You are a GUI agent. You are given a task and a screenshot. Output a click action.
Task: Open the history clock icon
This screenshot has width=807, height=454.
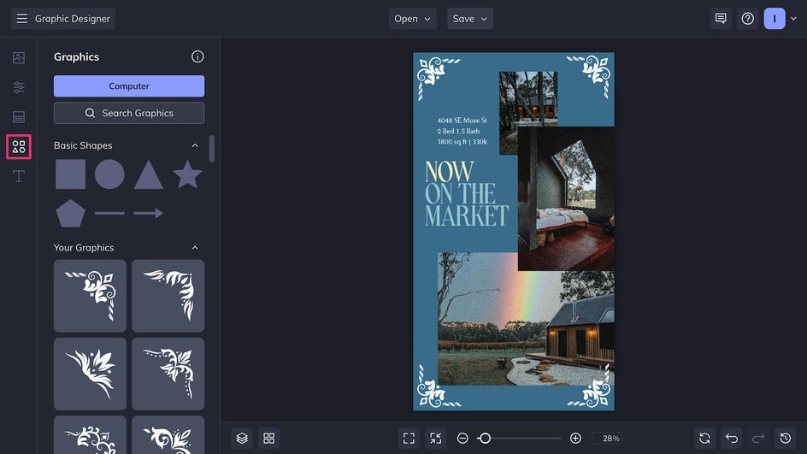click(x=786, y=438)
